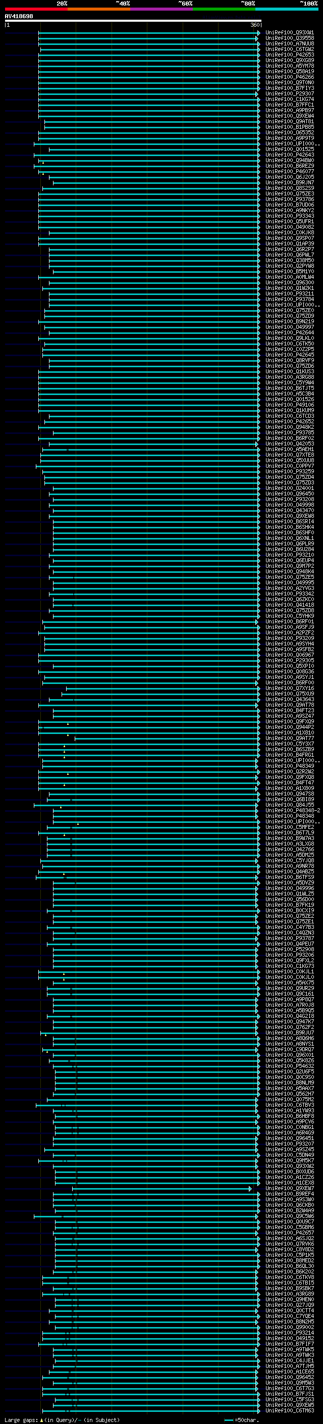Screen dimensions: 323x1424
Task: Click the white query sequence bar
Action: pyautogui.click(x=133, y=20)
